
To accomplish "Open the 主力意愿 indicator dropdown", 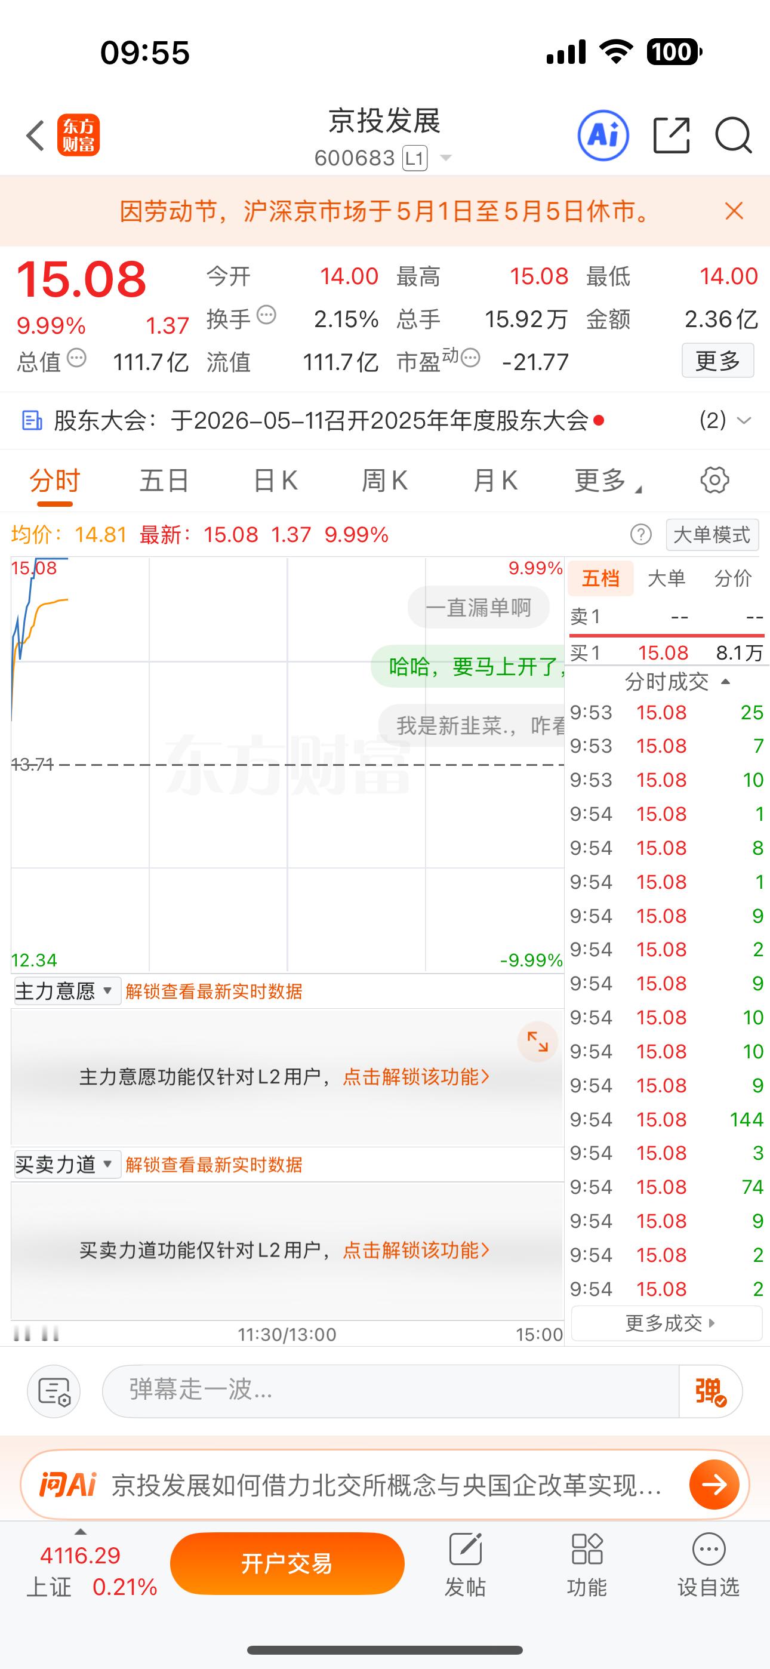I will 67,991.
